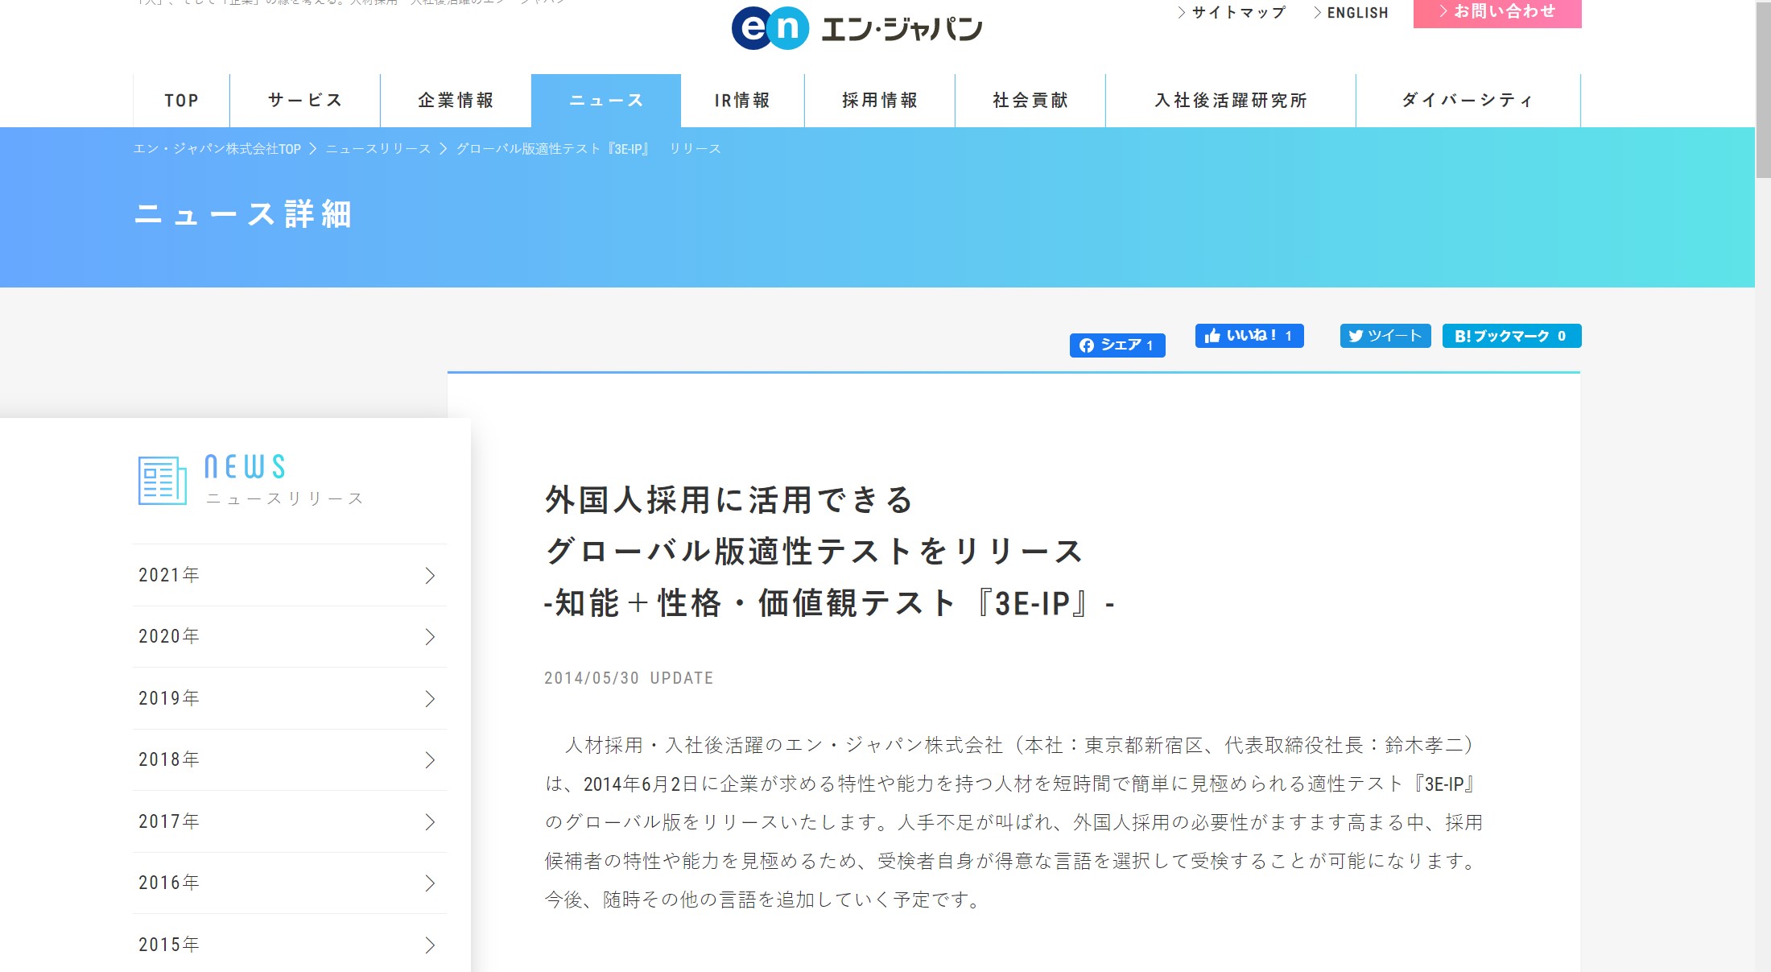Click the Facebook share button
1771x972 pixels.
tap(1117, 345)
